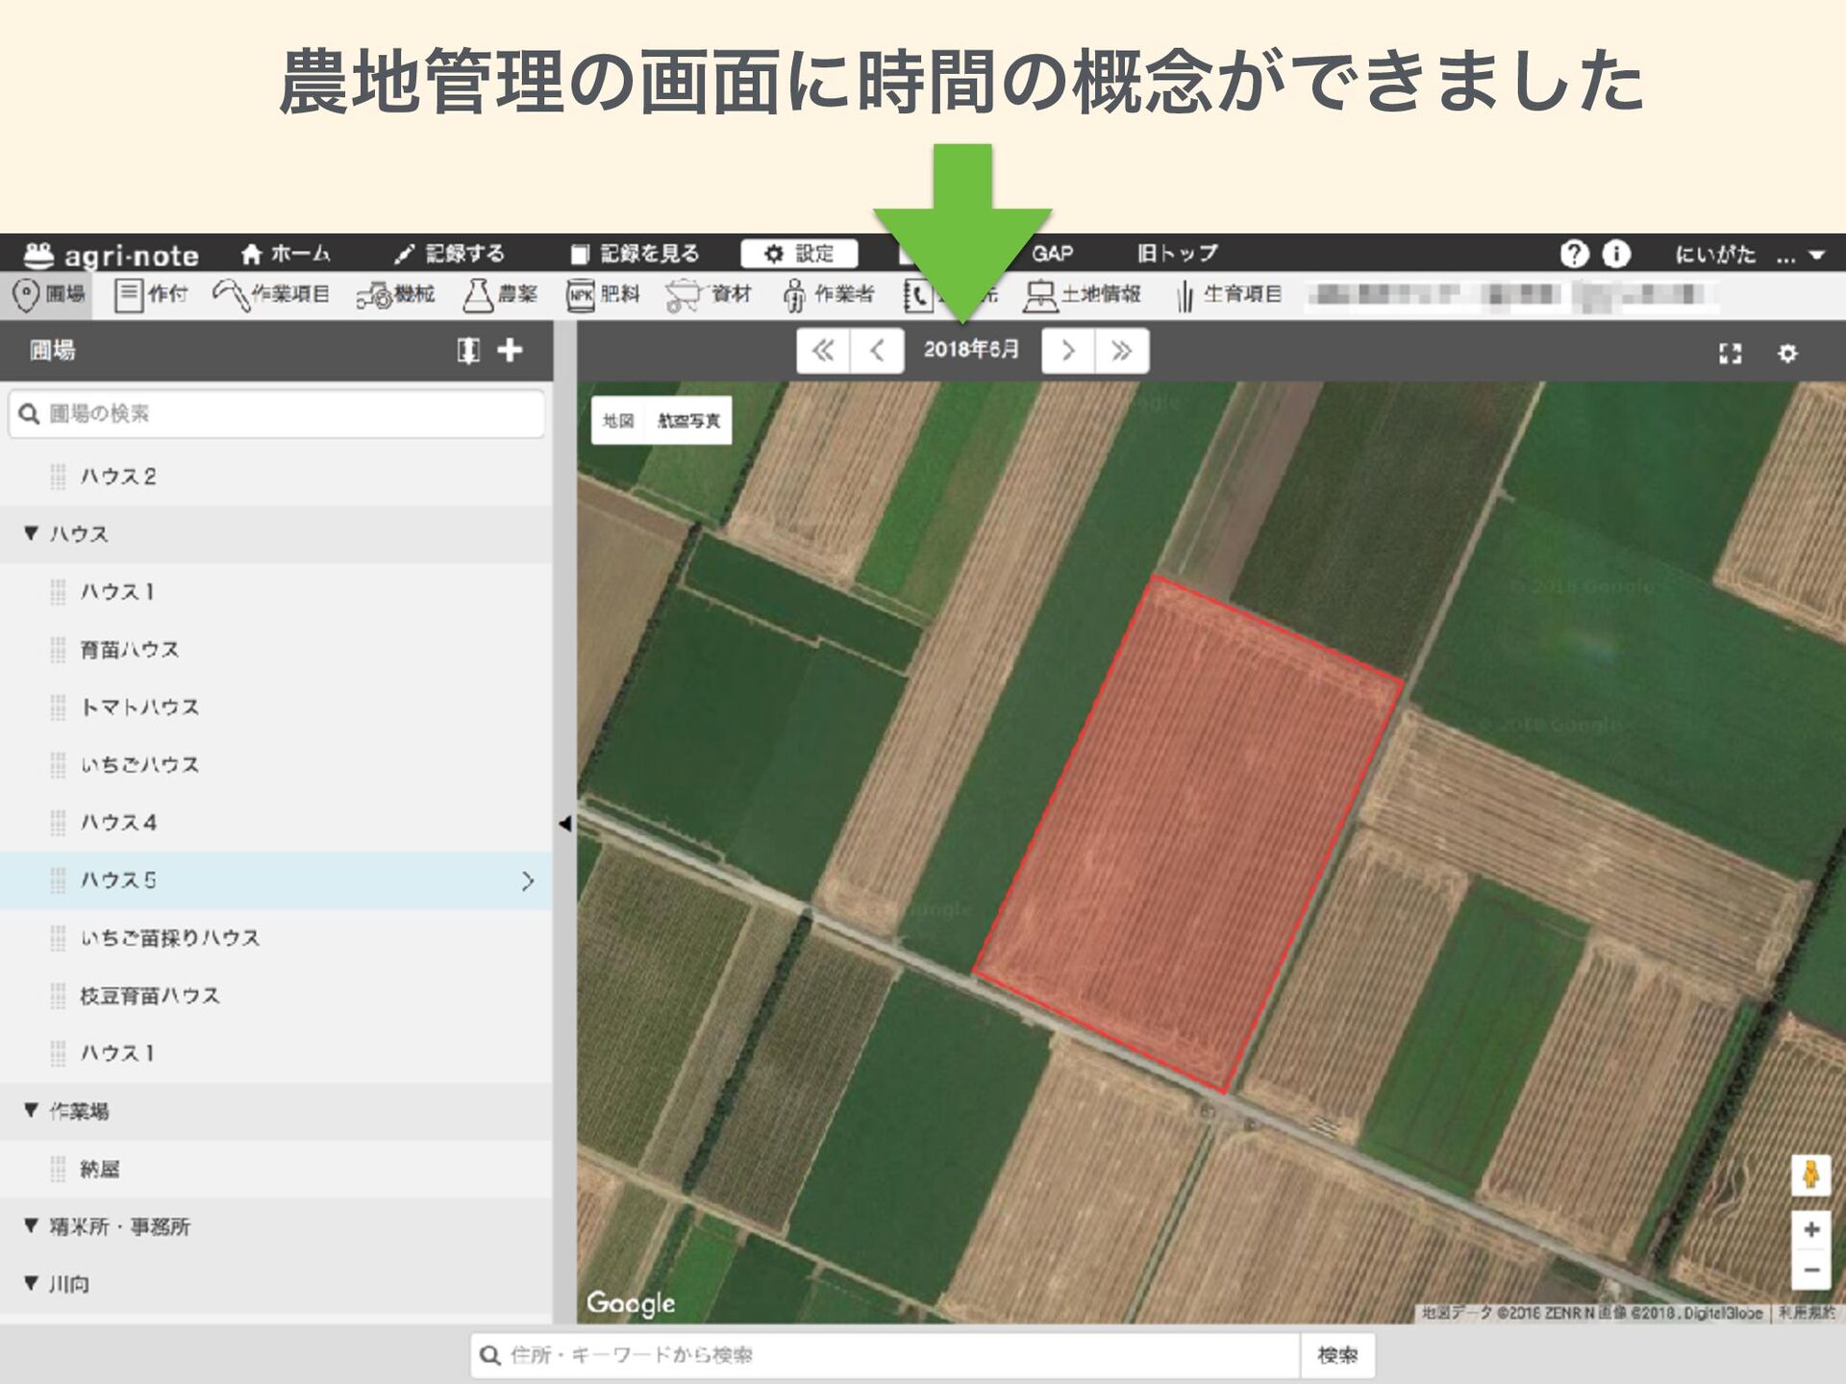1846x1384 pixels.
Task: Open the info circle icon
Action: pyautogui.click(x=1616, y=254)
